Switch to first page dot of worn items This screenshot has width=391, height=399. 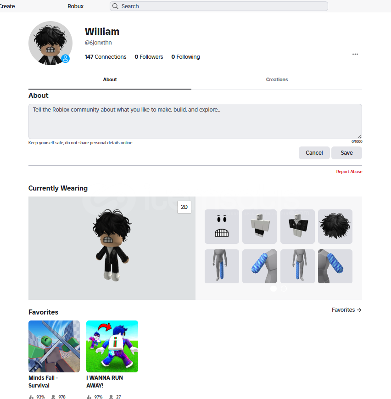274,288
